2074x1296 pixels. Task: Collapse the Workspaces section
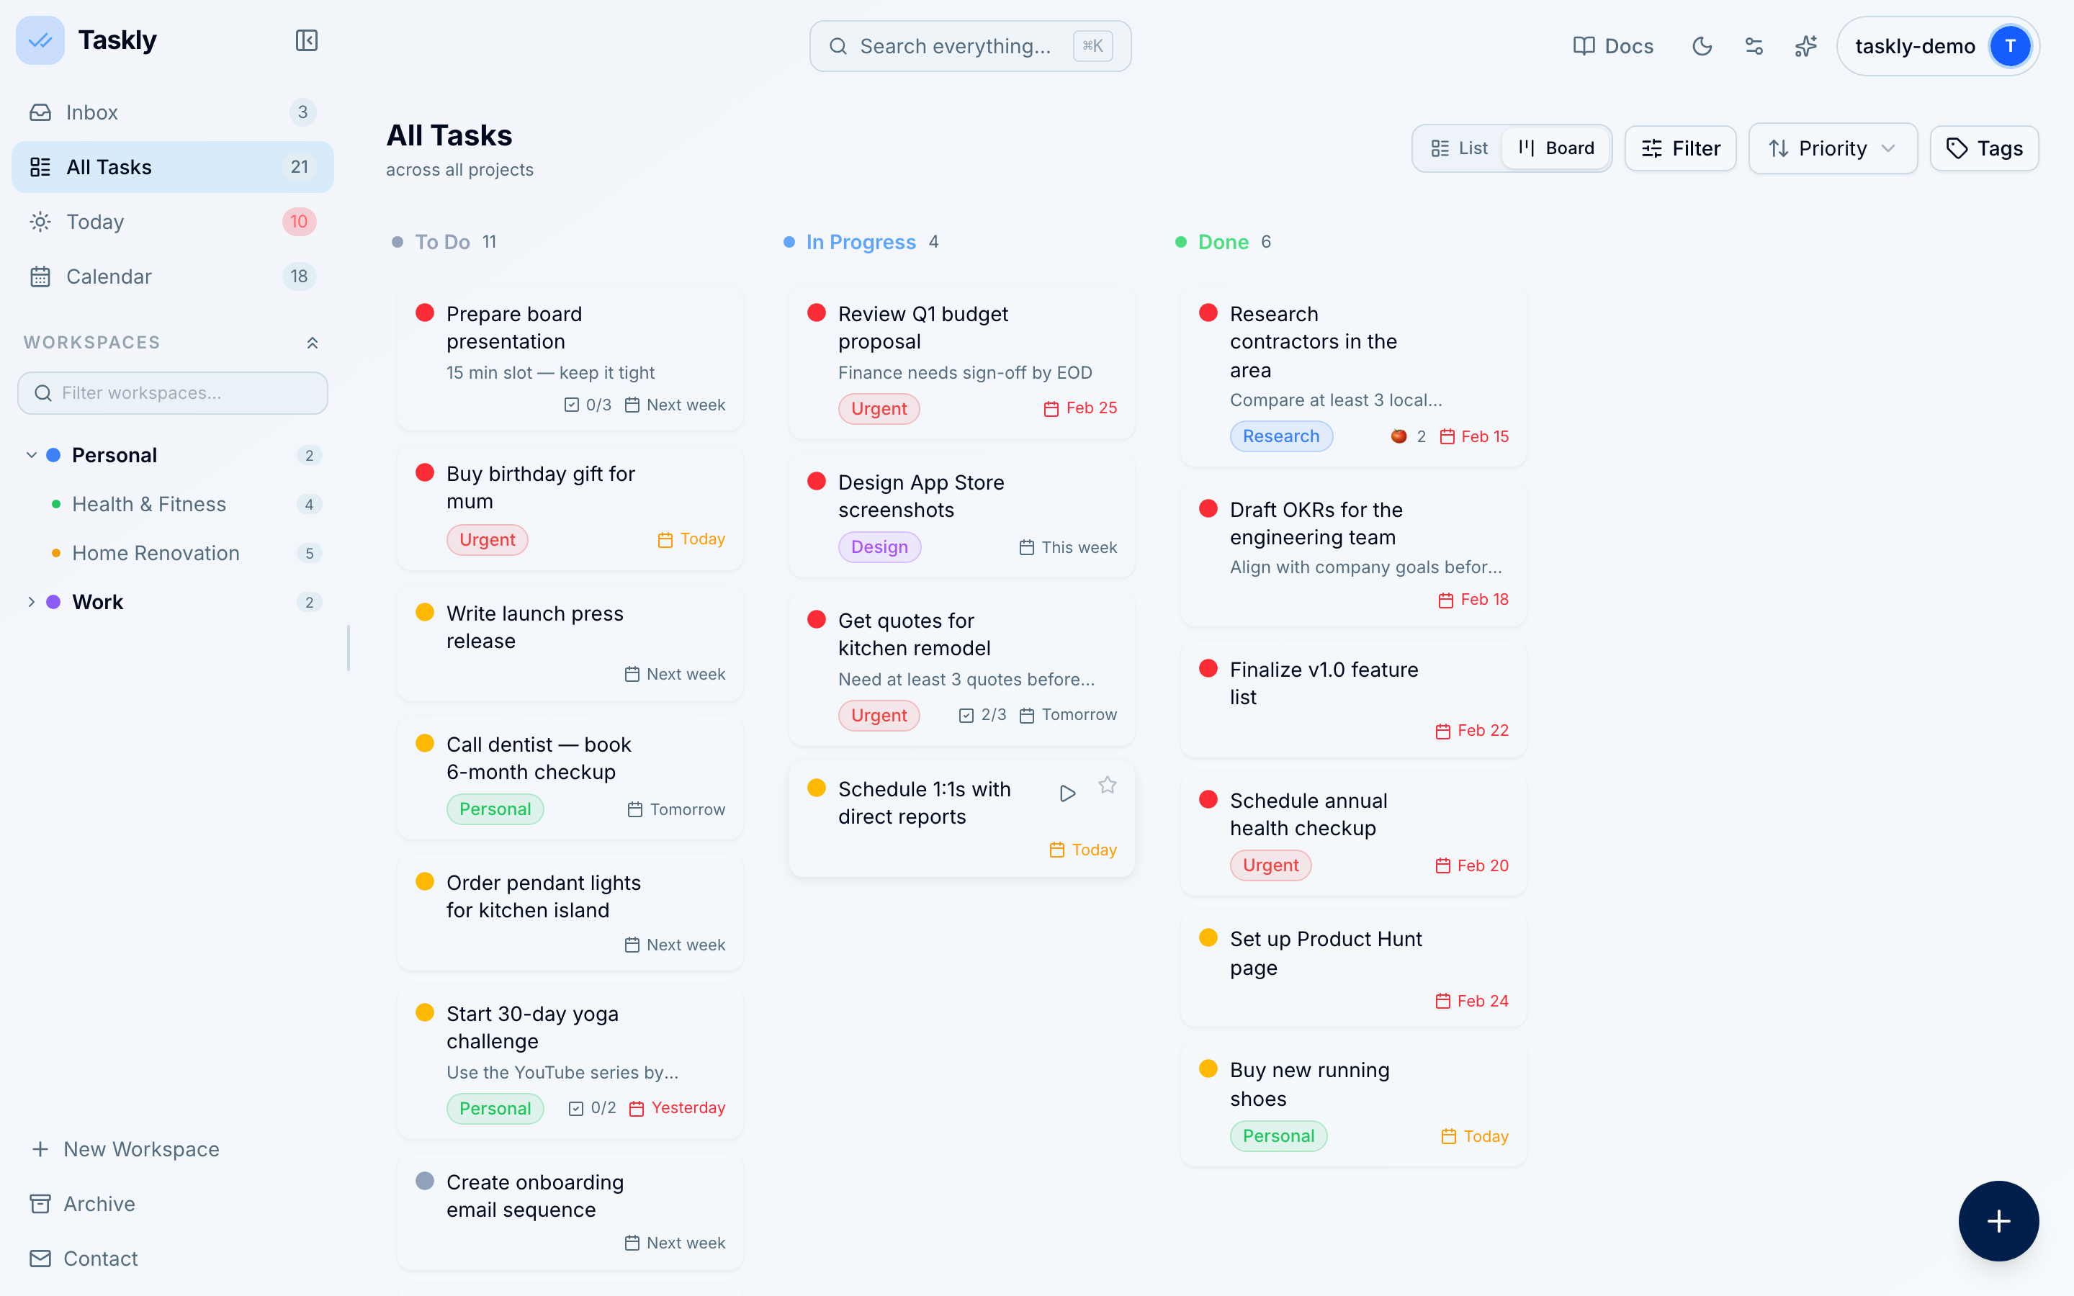click(x=312, y=343)
